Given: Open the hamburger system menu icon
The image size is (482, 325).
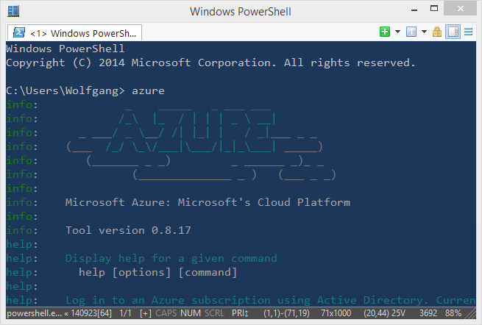Looking at the screenshot, I should pyautogui.click(x=469, y=32).
